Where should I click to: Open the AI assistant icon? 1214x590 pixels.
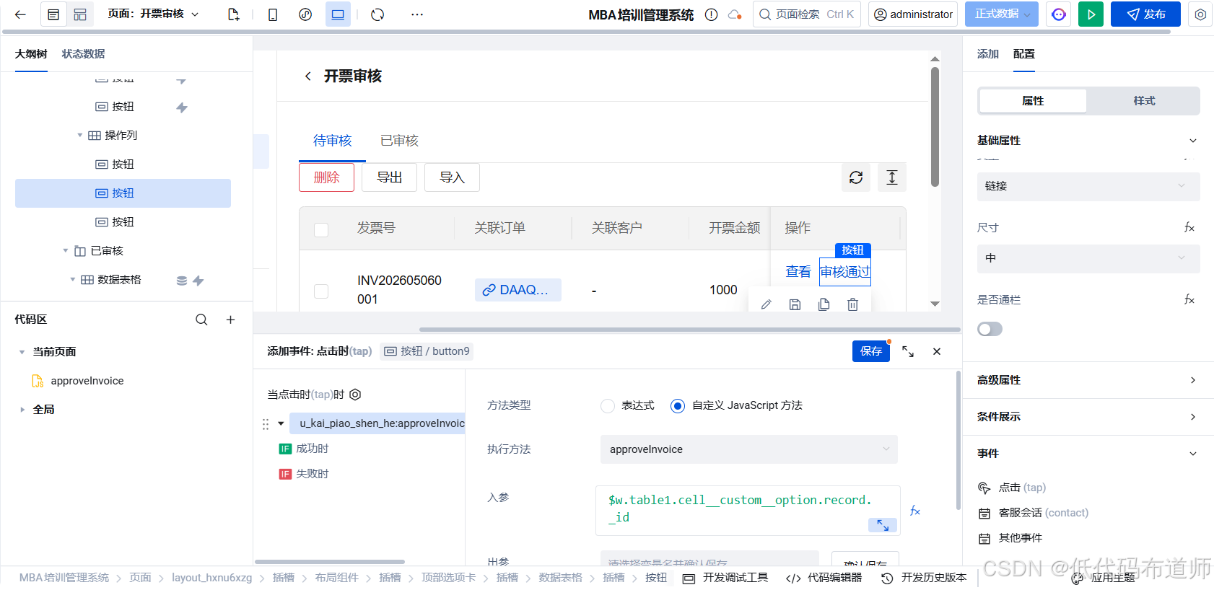click(1059, 14)
